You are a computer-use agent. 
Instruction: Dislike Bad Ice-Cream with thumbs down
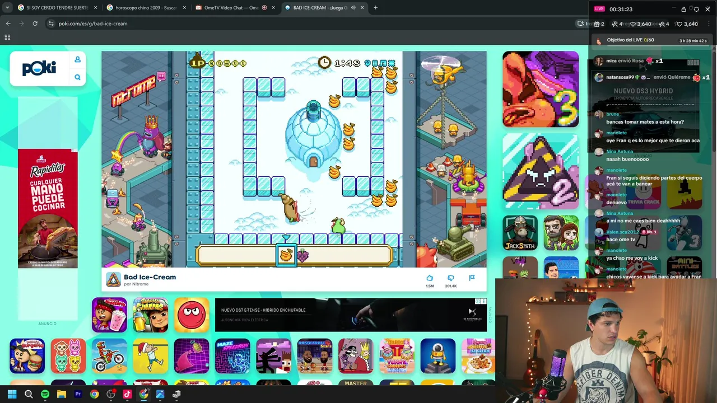(x=451, y=278)
